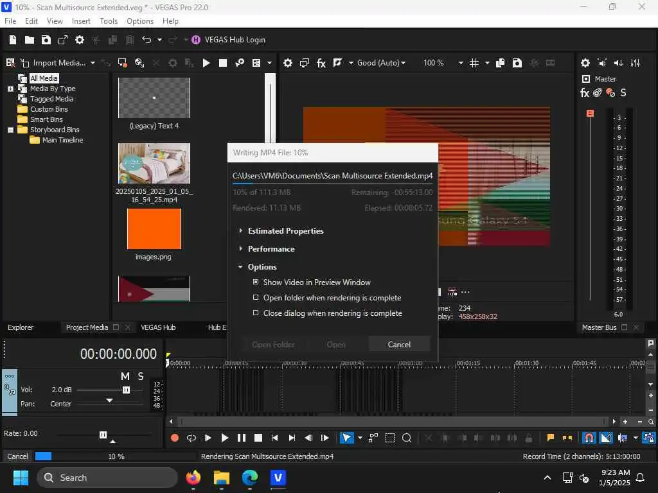Click the Record button in transport
The height and width of the screenshot is (493, 658).
pyautogui.click(x=175, y=438)
